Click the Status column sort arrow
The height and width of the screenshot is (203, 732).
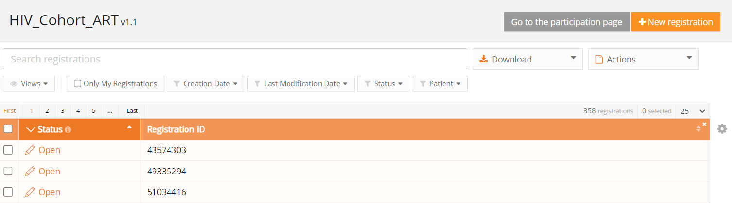pos(129,127)
